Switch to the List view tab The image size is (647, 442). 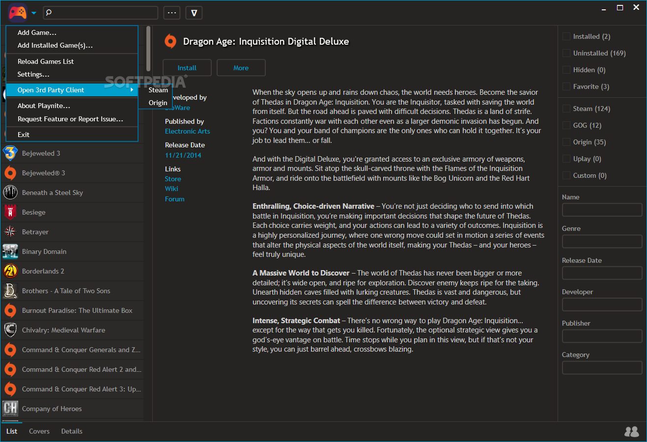point(12,431)
